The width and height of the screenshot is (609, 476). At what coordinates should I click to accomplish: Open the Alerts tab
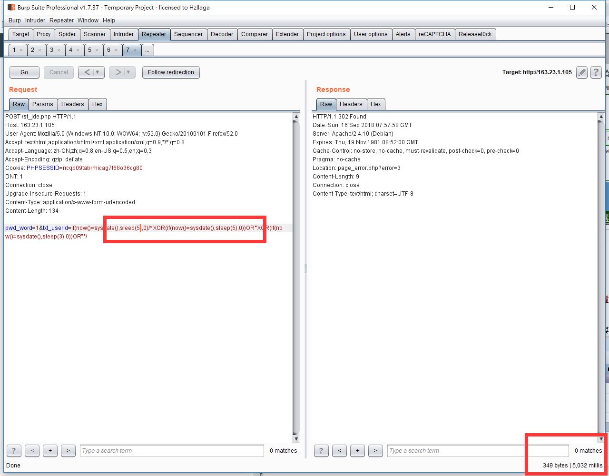pyautogui.click(x=403, y=34)
